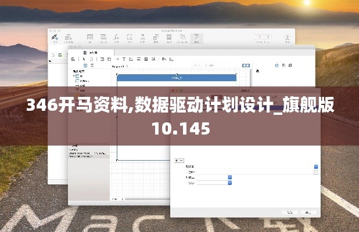Click the Function f(x) toolbar icon
This screenshot has width=359, height=232.
(x=117, y=38)
